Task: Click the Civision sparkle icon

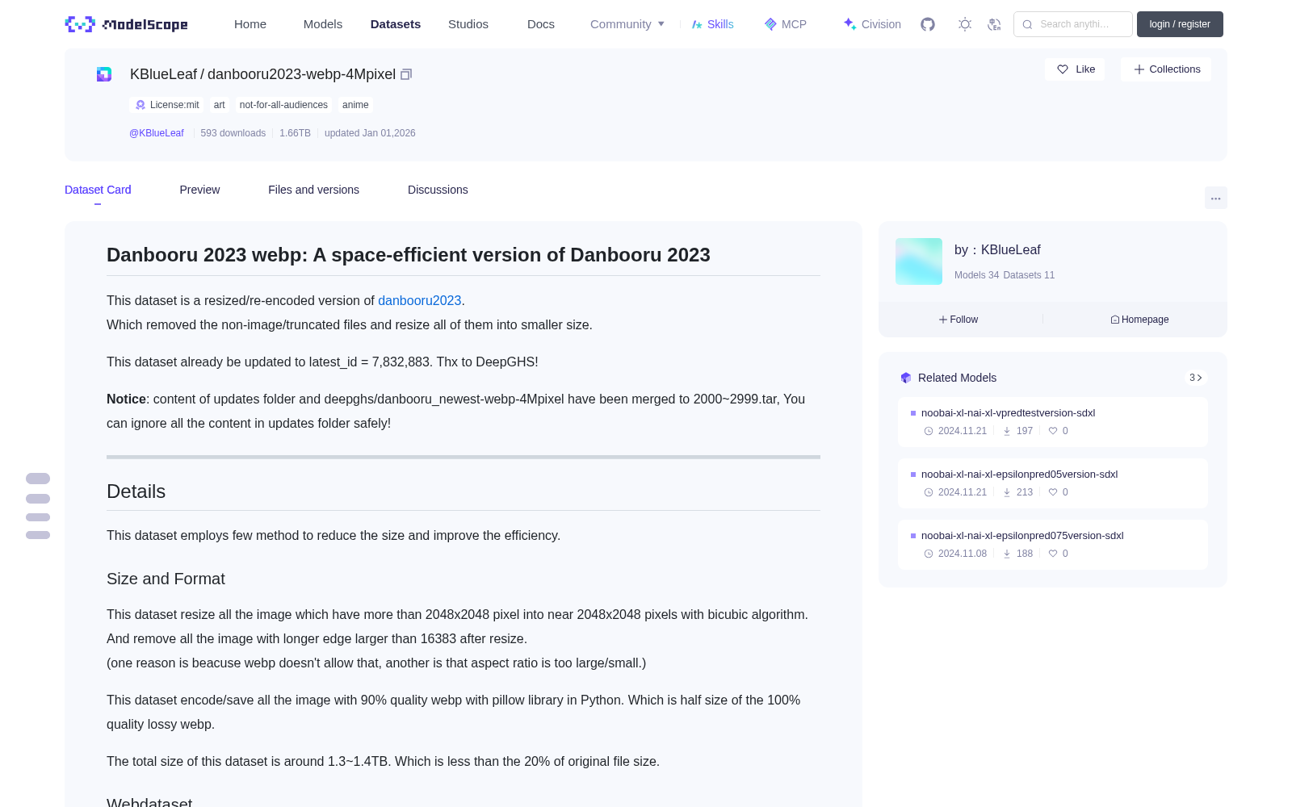Action: tap(849, 24)
